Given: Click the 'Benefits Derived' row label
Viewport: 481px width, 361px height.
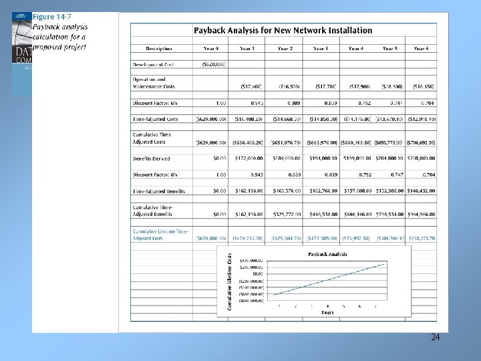Looking at the screenshot, I should pos(151,158).
